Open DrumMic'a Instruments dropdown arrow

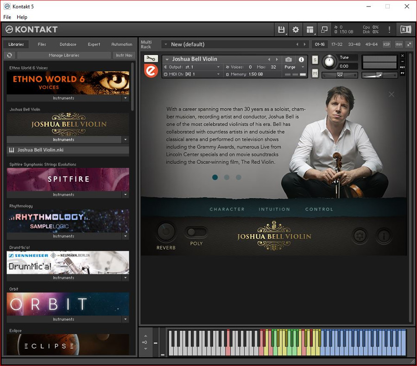[125, 278]
